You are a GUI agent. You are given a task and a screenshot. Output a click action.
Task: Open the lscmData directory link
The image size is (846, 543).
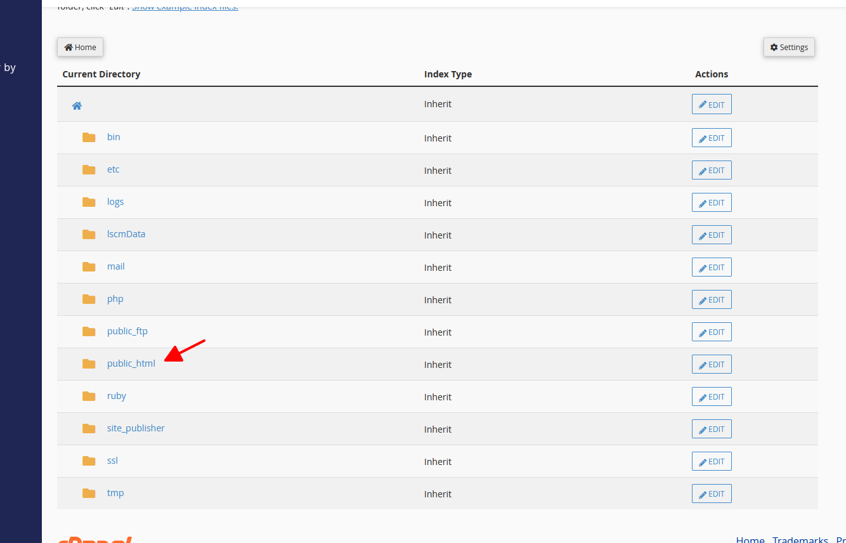(x=126, y=234)
